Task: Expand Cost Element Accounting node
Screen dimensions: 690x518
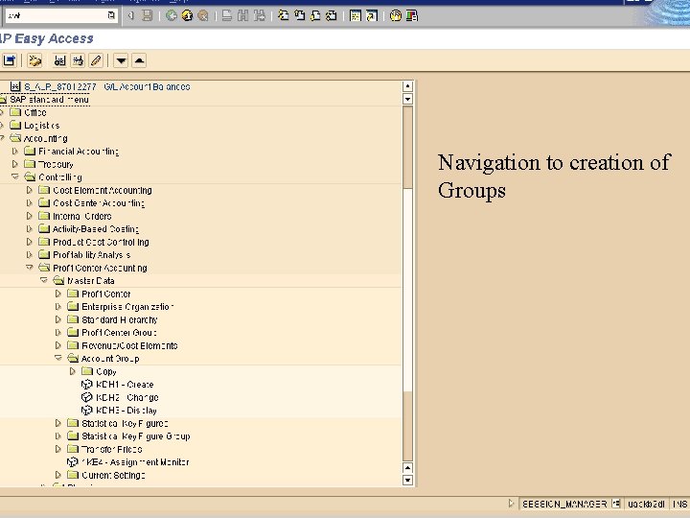Action: click(30, 190)
